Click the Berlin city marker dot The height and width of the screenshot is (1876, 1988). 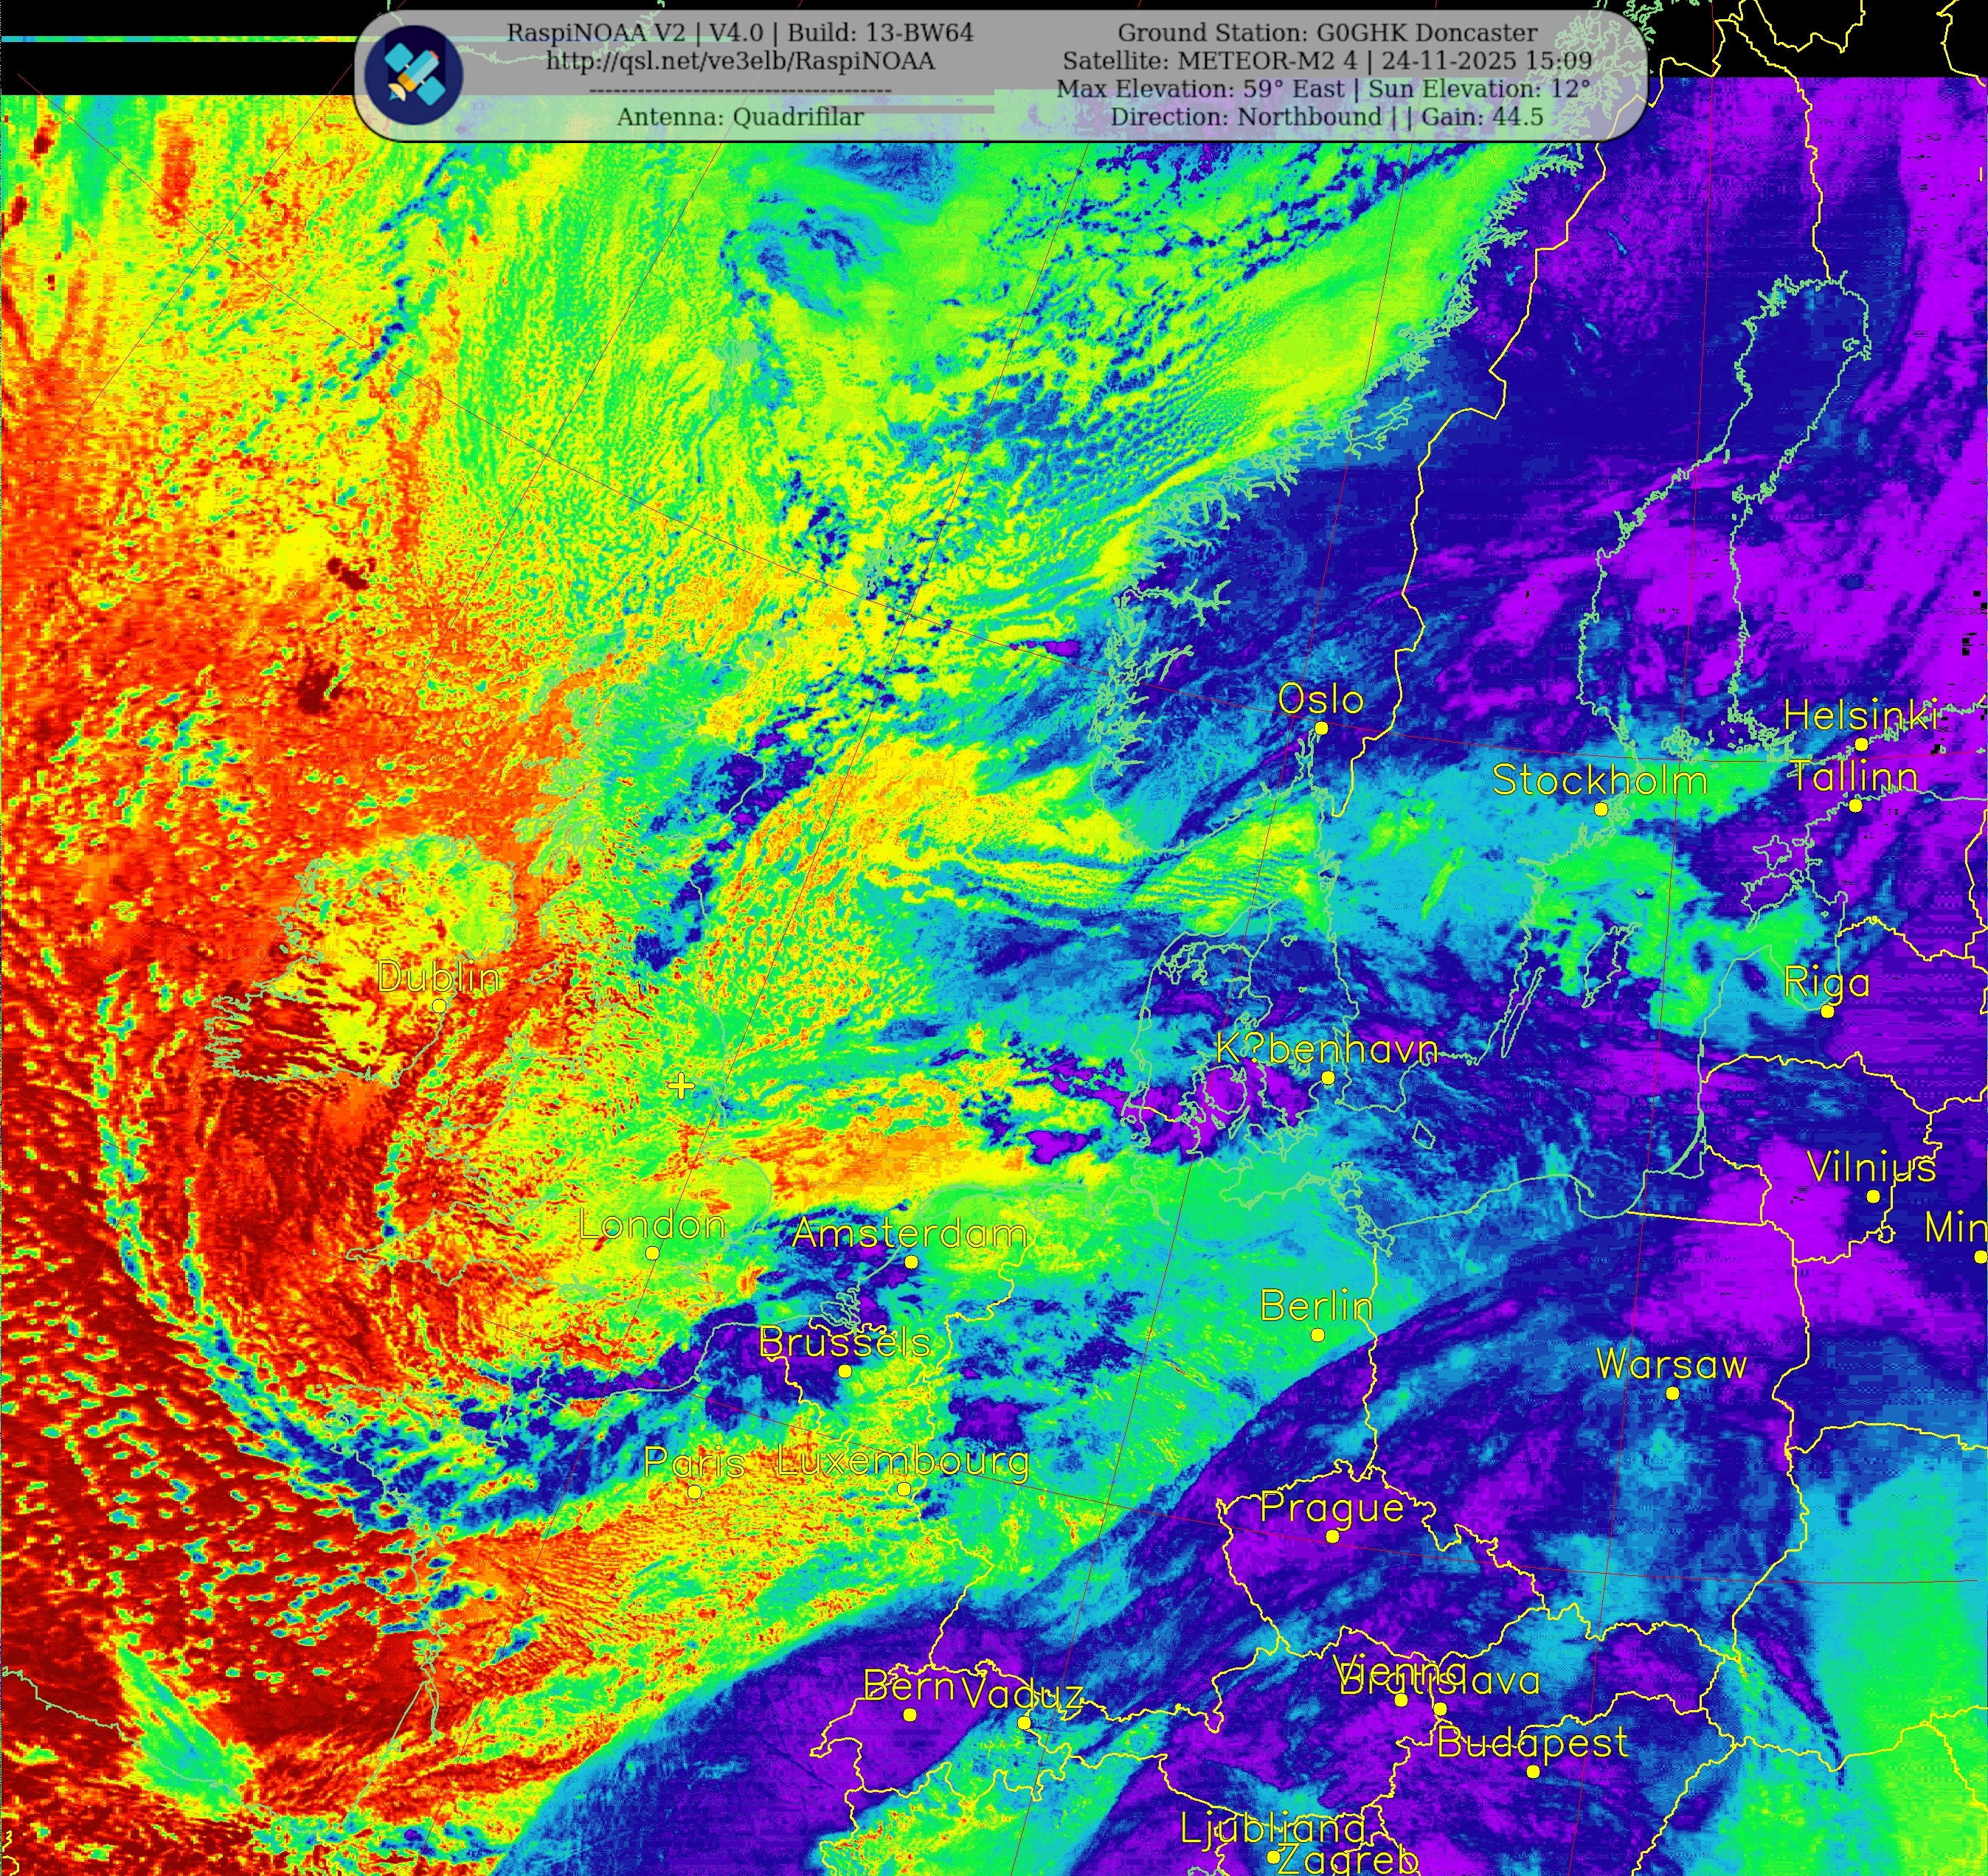[1317, 1335]
